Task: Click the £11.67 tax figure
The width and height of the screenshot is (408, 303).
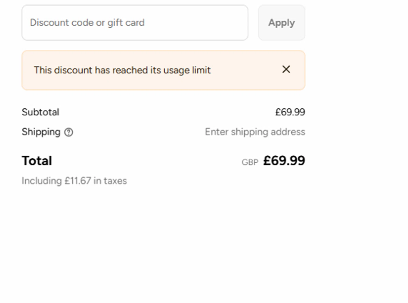Action: pos(78,181)
